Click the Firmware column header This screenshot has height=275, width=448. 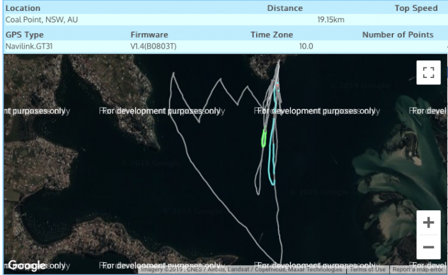point(149,35)
